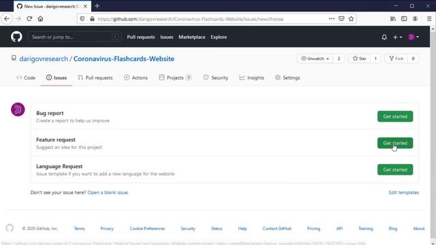Open the Cookie Preferences footer link
Viewport: 436px width, 245px height.
tap(147, 229)
